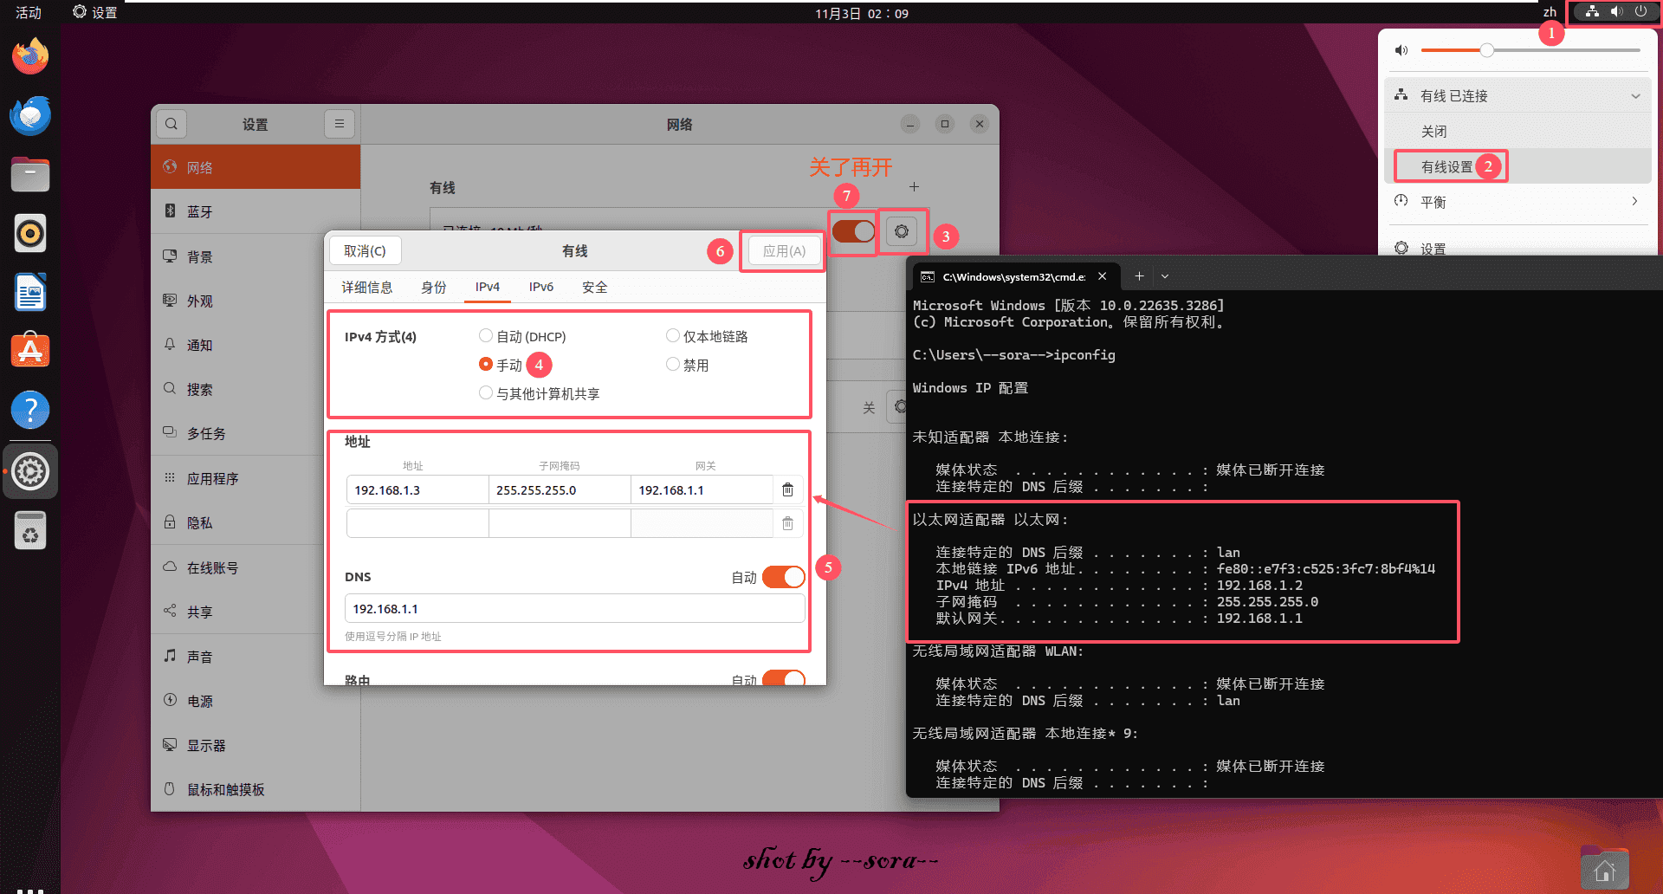Click the empty second address field
The width and height of the screenshot is (1663, 894).
(417, 523)
